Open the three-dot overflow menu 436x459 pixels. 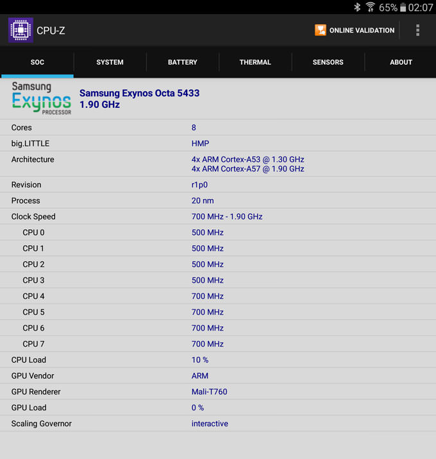click(417, 30)
